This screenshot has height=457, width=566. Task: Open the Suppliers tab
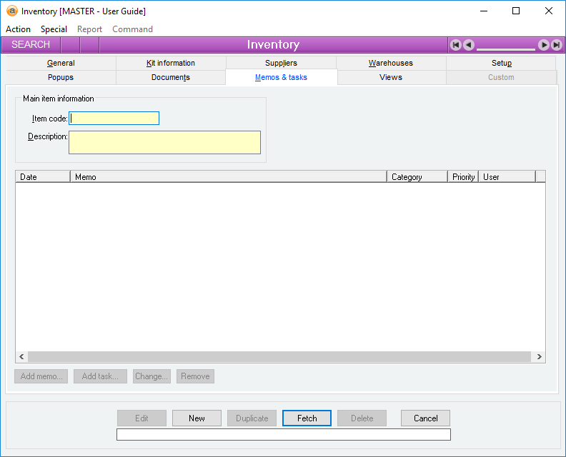tap(281, 63)
